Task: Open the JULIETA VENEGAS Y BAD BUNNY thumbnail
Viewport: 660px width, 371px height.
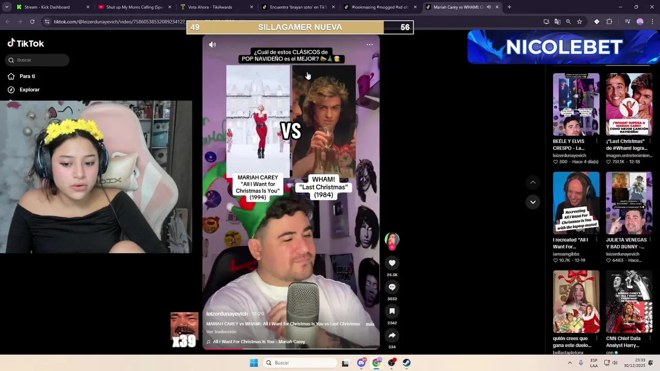Action: [x=629, y=203]
